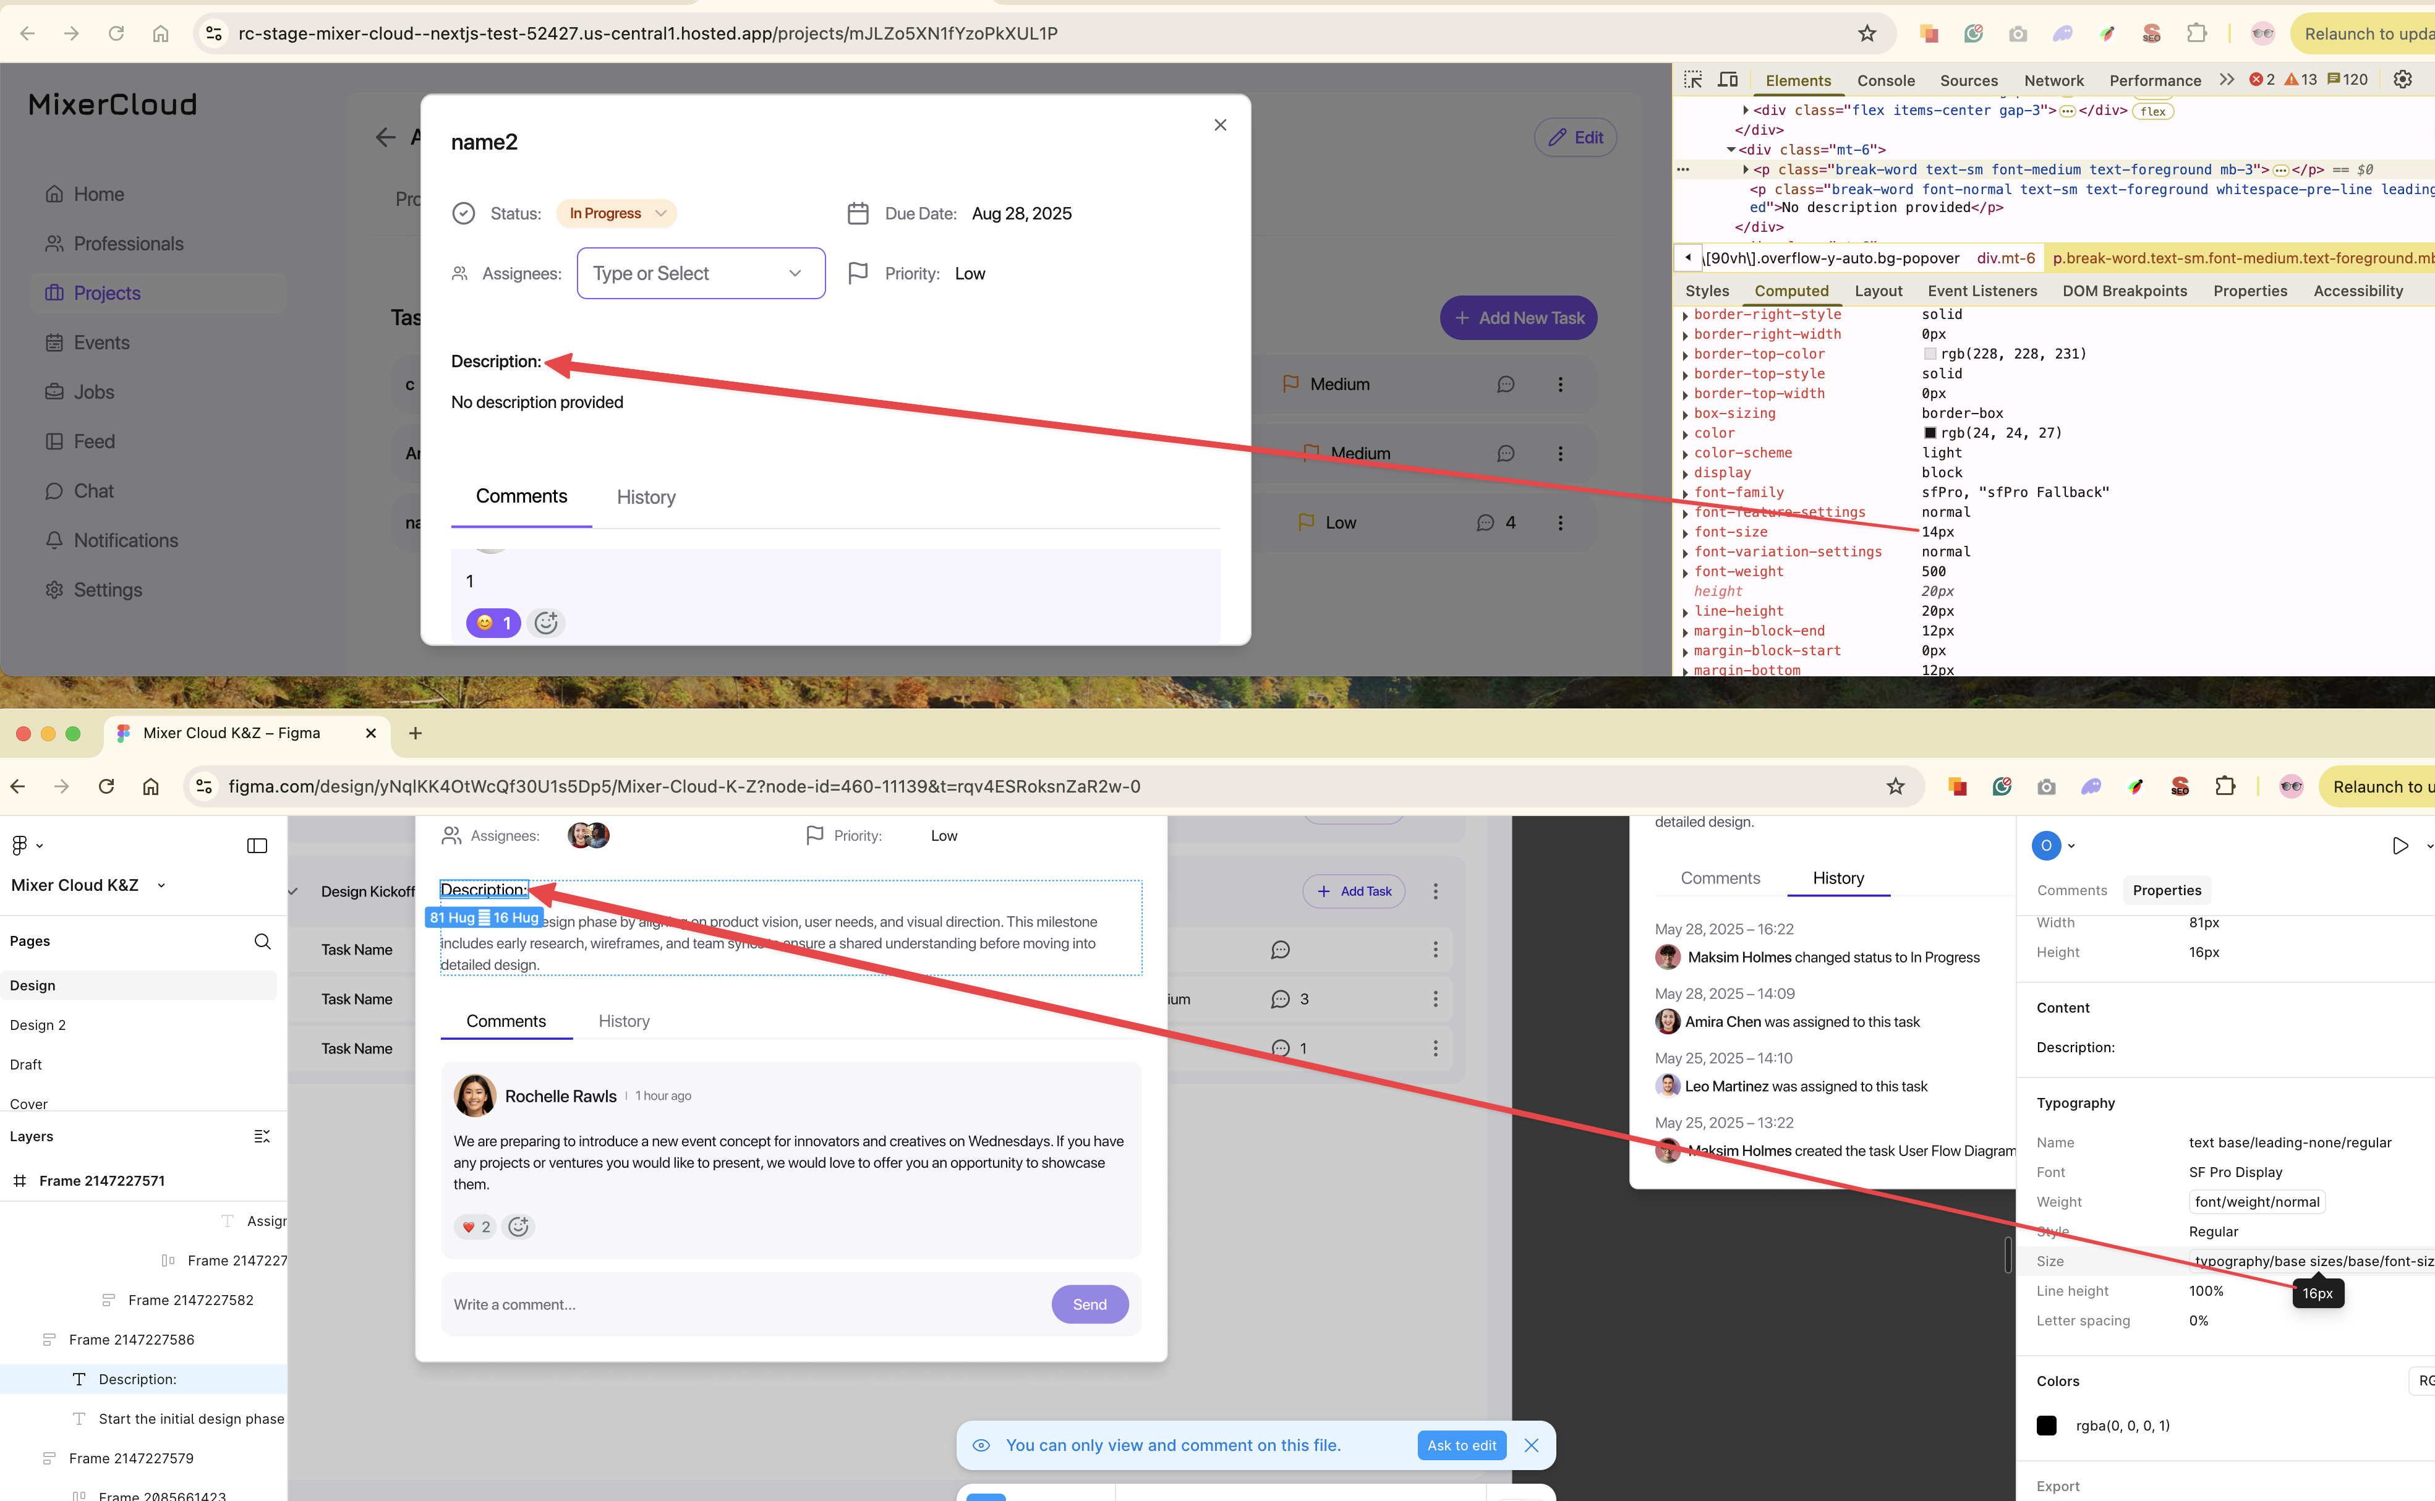2435x1501 pixels.
Task: Click black rgba color swatch in Colors
Action: click(x=2047, y=1426)
